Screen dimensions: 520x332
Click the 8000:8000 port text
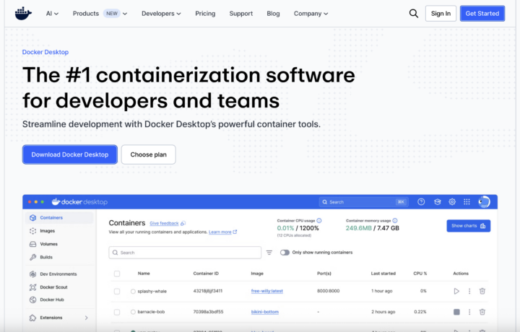[329, 291]
